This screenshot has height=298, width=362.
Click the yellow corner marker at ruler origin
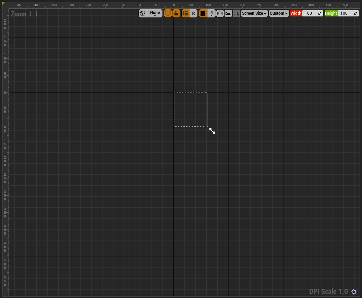pyautogui.click(x=3, y=3)
